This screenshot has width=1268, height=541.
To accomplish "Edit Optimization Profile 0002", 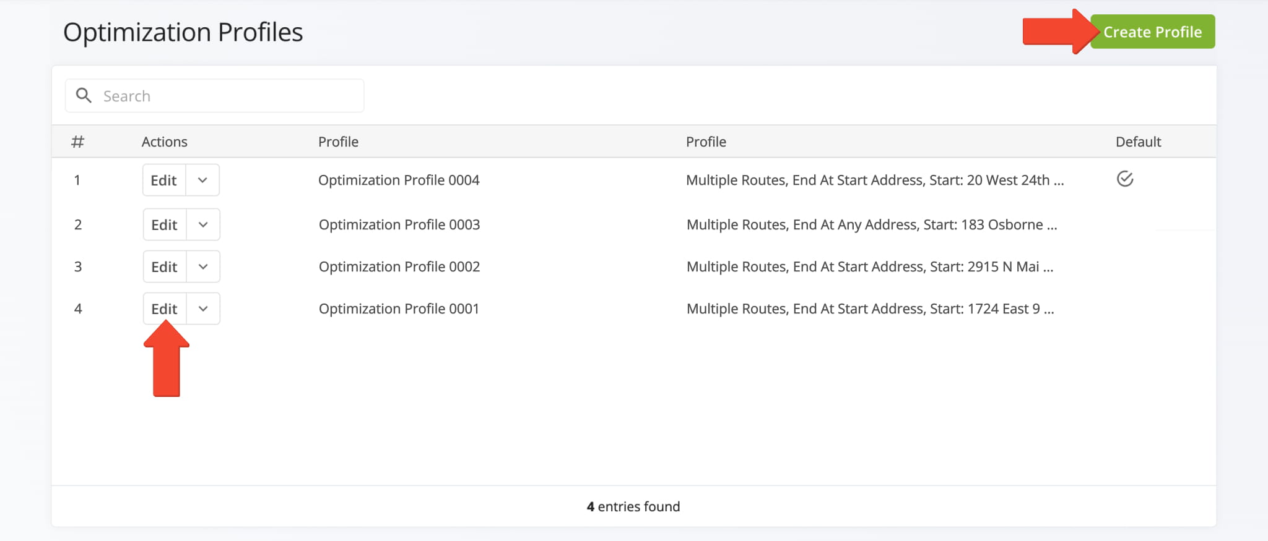I will coord(165,267).
